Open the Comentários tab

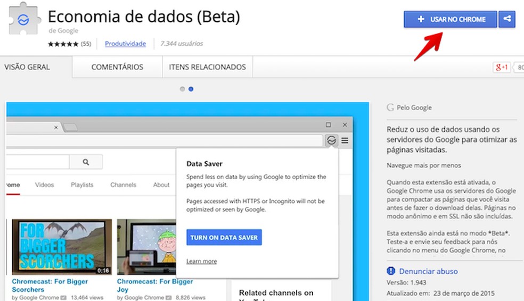click(117, 67)
